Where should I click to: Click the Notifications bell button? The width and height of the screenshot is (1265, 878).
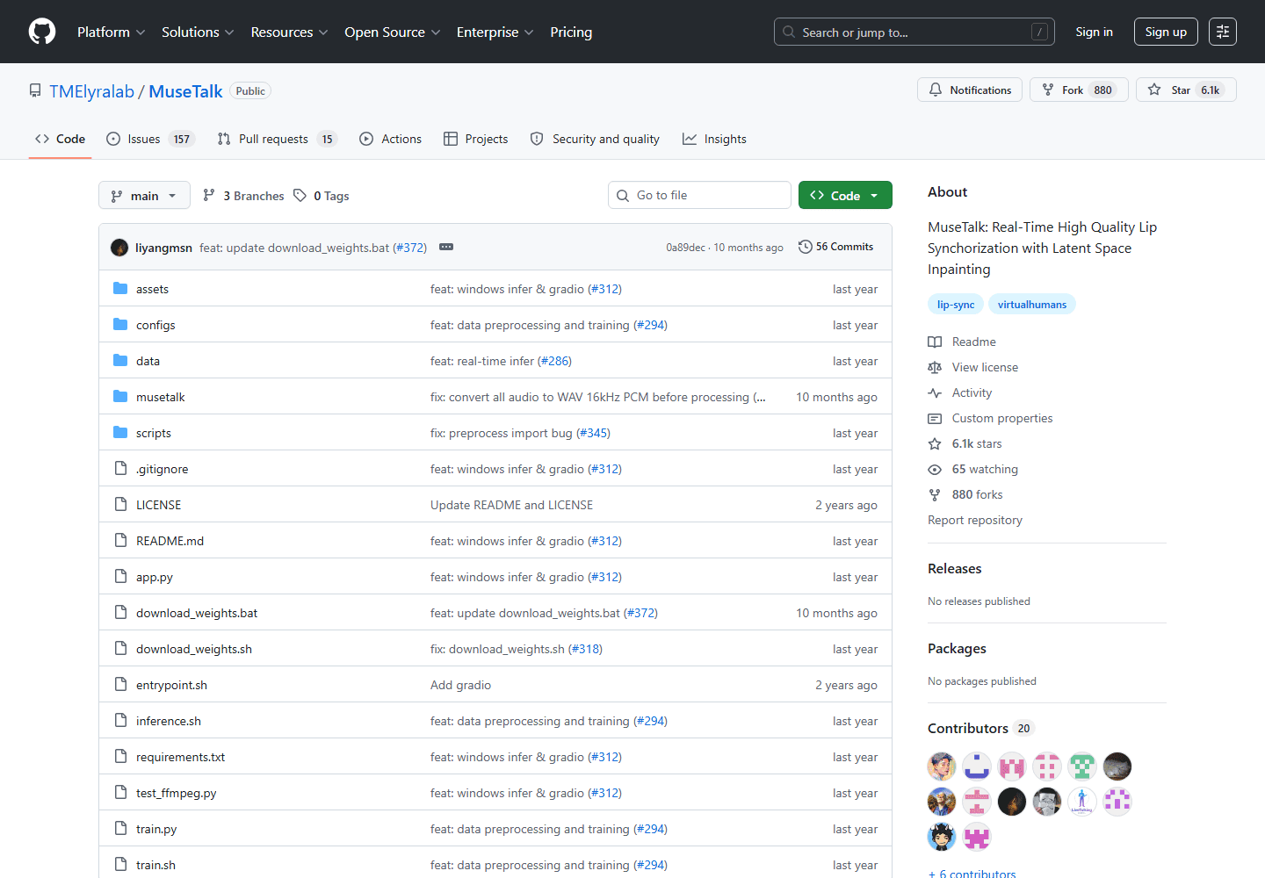pyautogui.click(x=970, y=90)
